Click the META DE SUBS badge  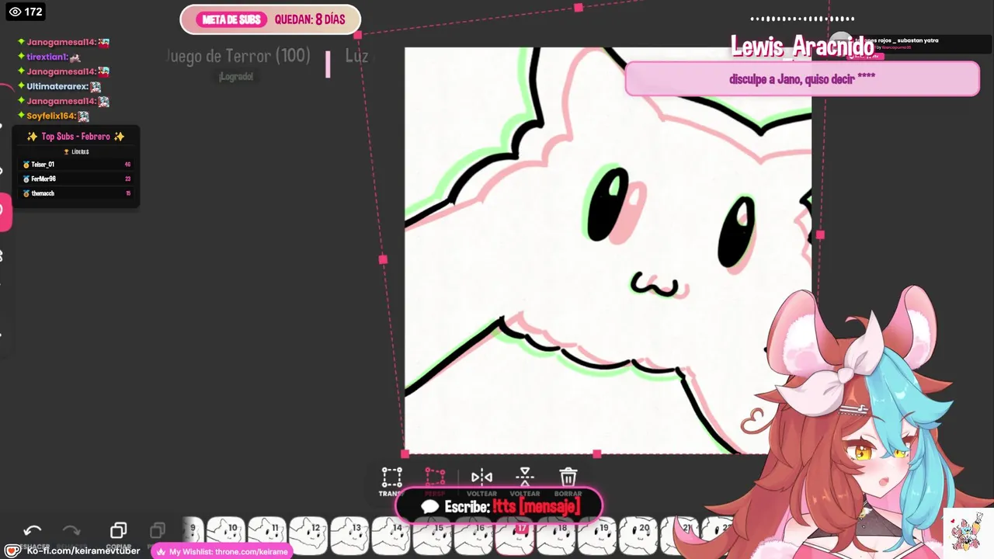click(x=231, y=19)
